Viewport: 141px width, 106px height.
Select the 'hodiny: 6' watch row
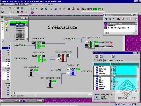pyautogui.click(x=120, y=26)
